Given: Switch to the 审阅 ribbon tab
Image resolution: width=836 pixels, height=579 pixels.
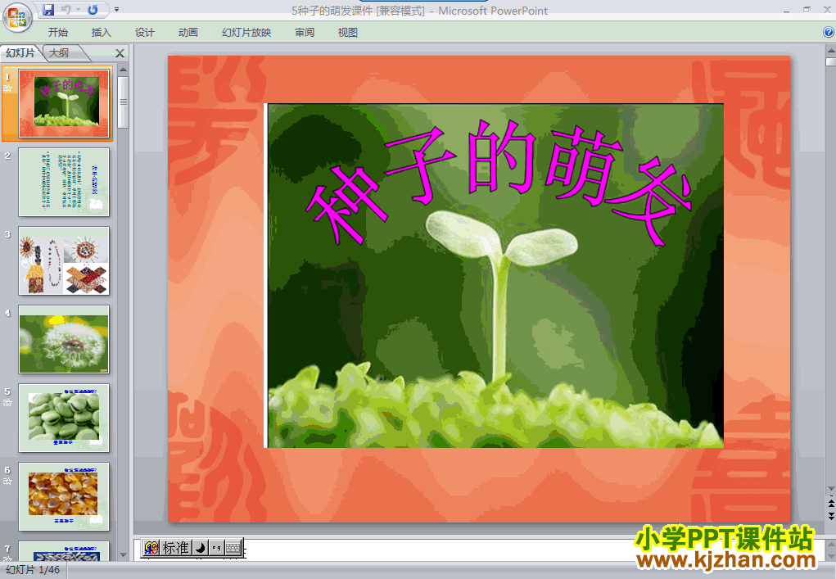Looking at the screenshot, I should 305,33.
